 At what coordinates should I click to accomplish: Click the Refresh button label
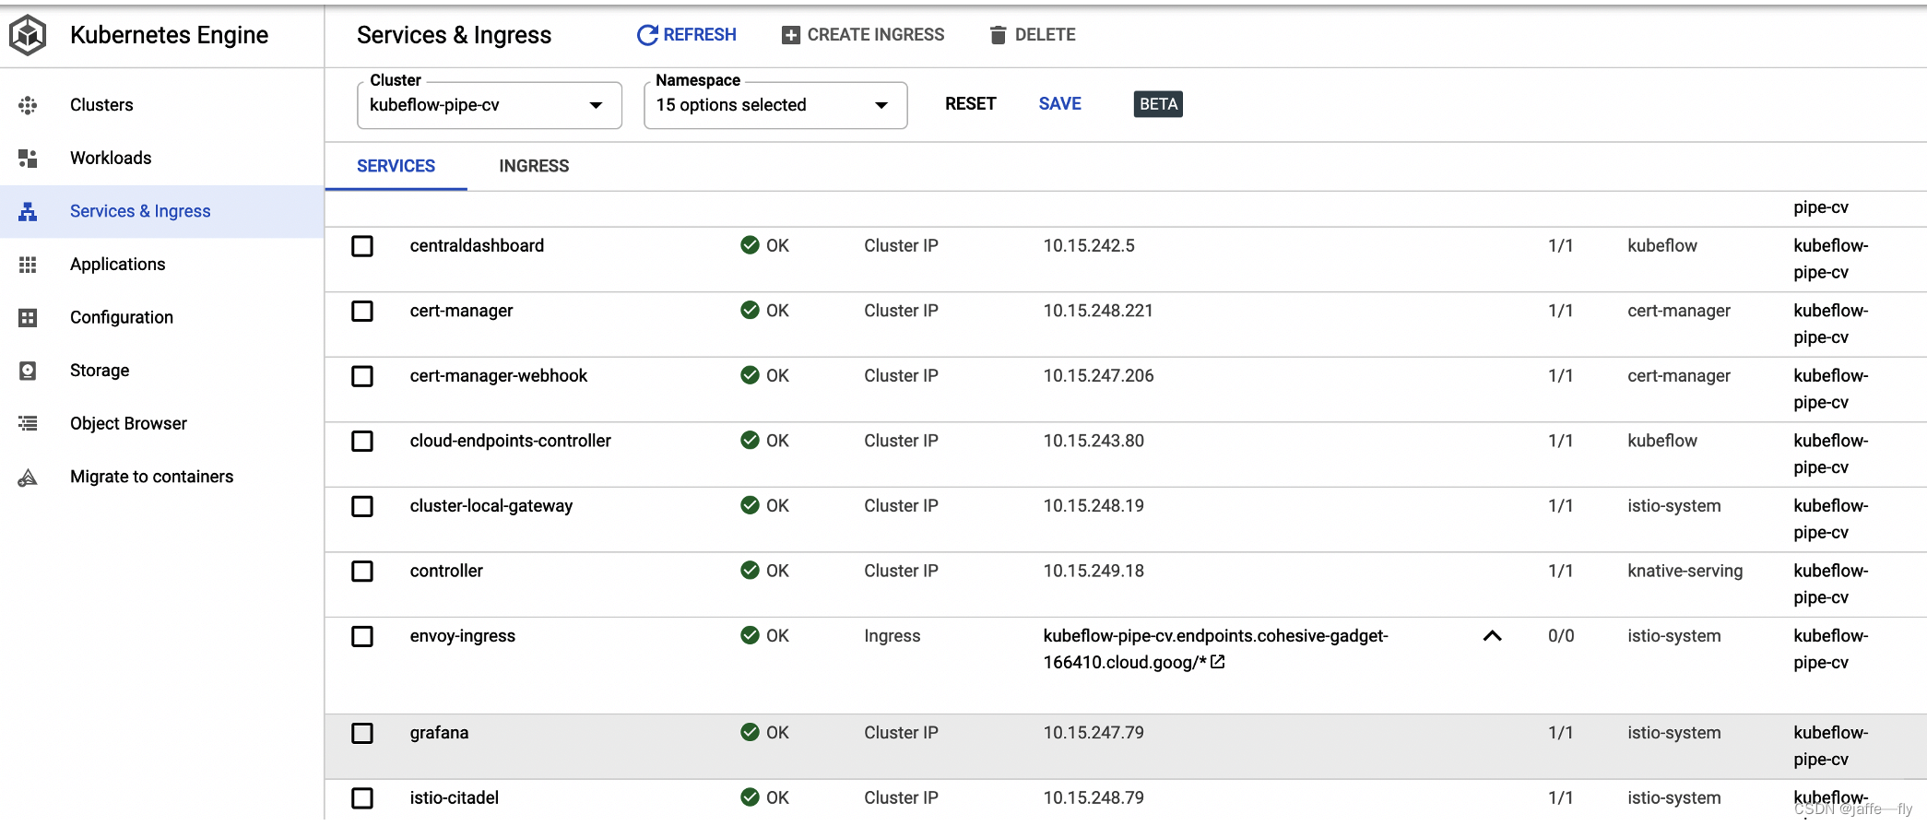700,35
